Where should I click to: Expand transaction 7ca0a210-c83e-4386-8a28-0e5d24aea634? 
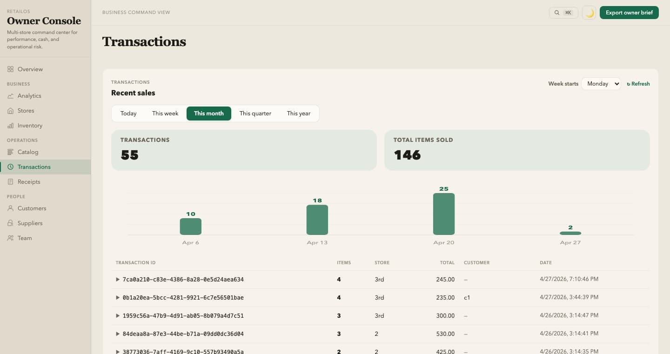(118, 280)
